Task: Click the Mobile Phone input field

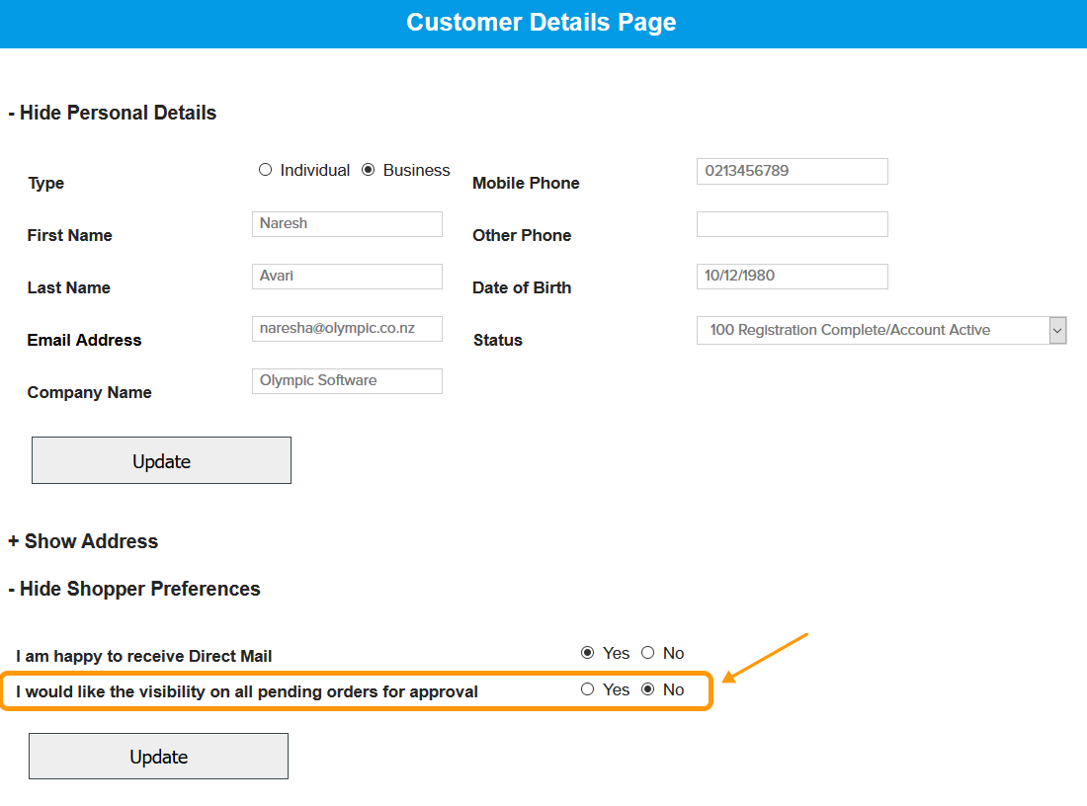Action: click(x=792, y=171)
